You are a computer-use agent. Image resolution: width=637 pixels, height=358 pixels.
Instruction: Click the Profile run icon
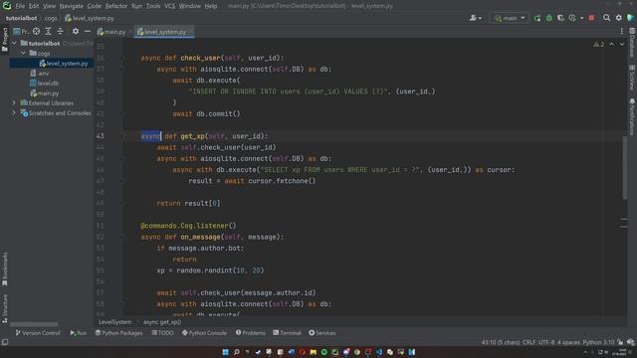(572, 18)
